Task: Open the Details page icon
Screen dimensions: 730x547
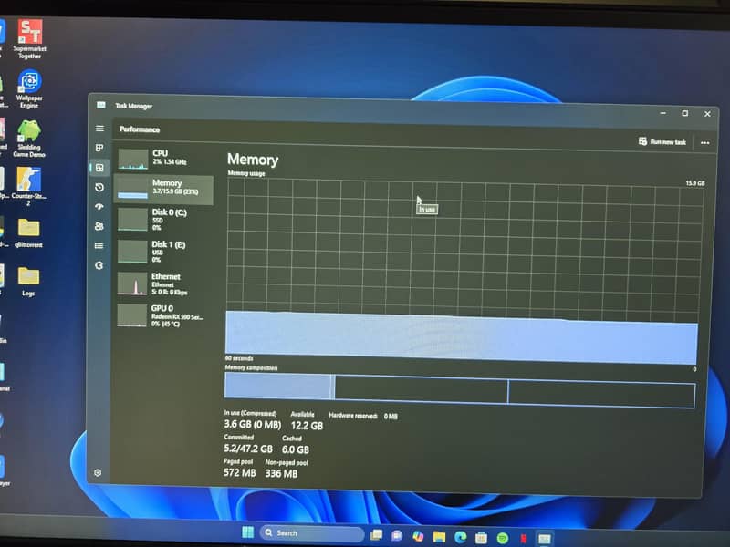Action: pyautogui.click(x=99, y=245)
